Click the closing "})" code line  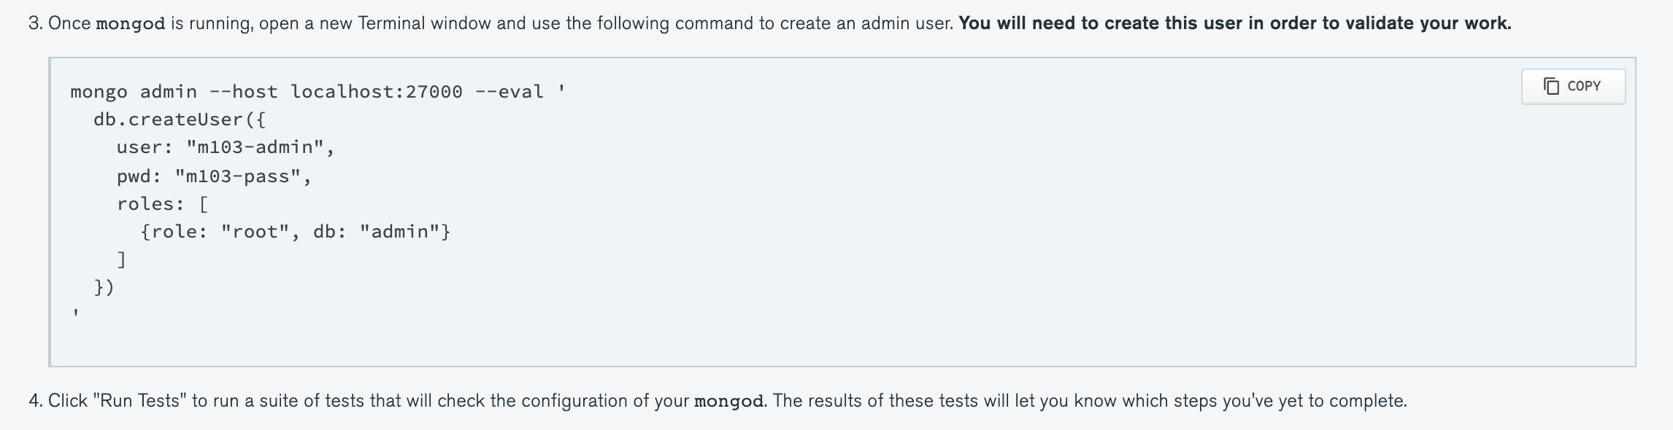[x=104, y=288]
